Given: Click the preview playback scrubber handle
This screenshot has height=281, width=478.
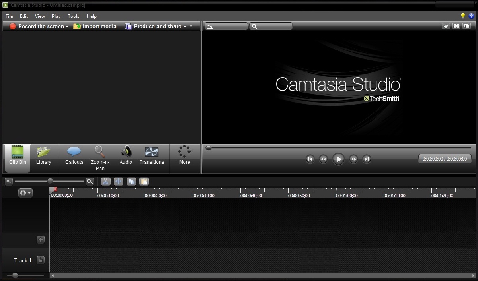Looking at the screenshot, I should click(x=209, y=148).
